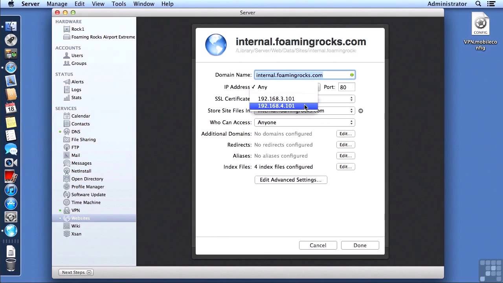Click the Domain Name field
Image resolution: width=503 pixels, height=283 pixels.
pos(305,75)
